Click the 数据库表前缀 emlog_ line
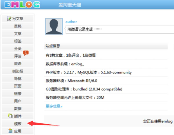174x135 pixels. pos(65,64)
